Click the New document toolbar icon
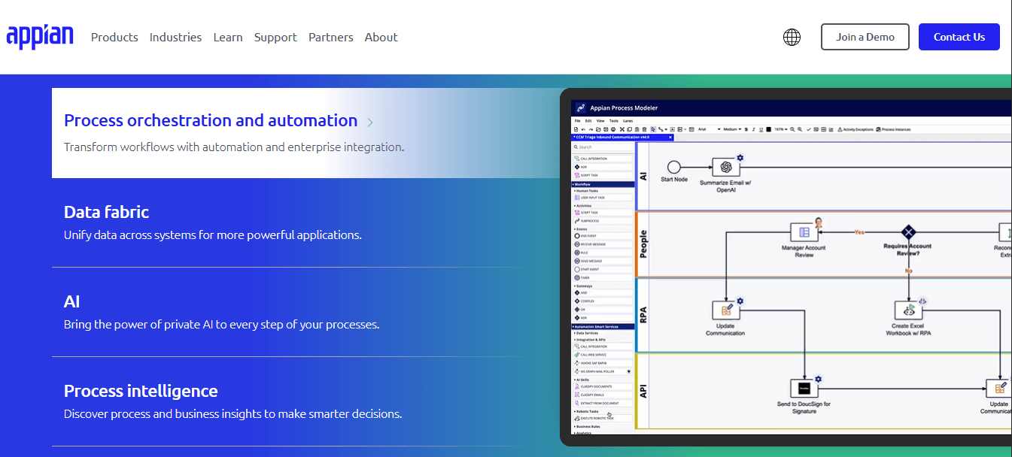1012x457 pixels. (576, 129)
